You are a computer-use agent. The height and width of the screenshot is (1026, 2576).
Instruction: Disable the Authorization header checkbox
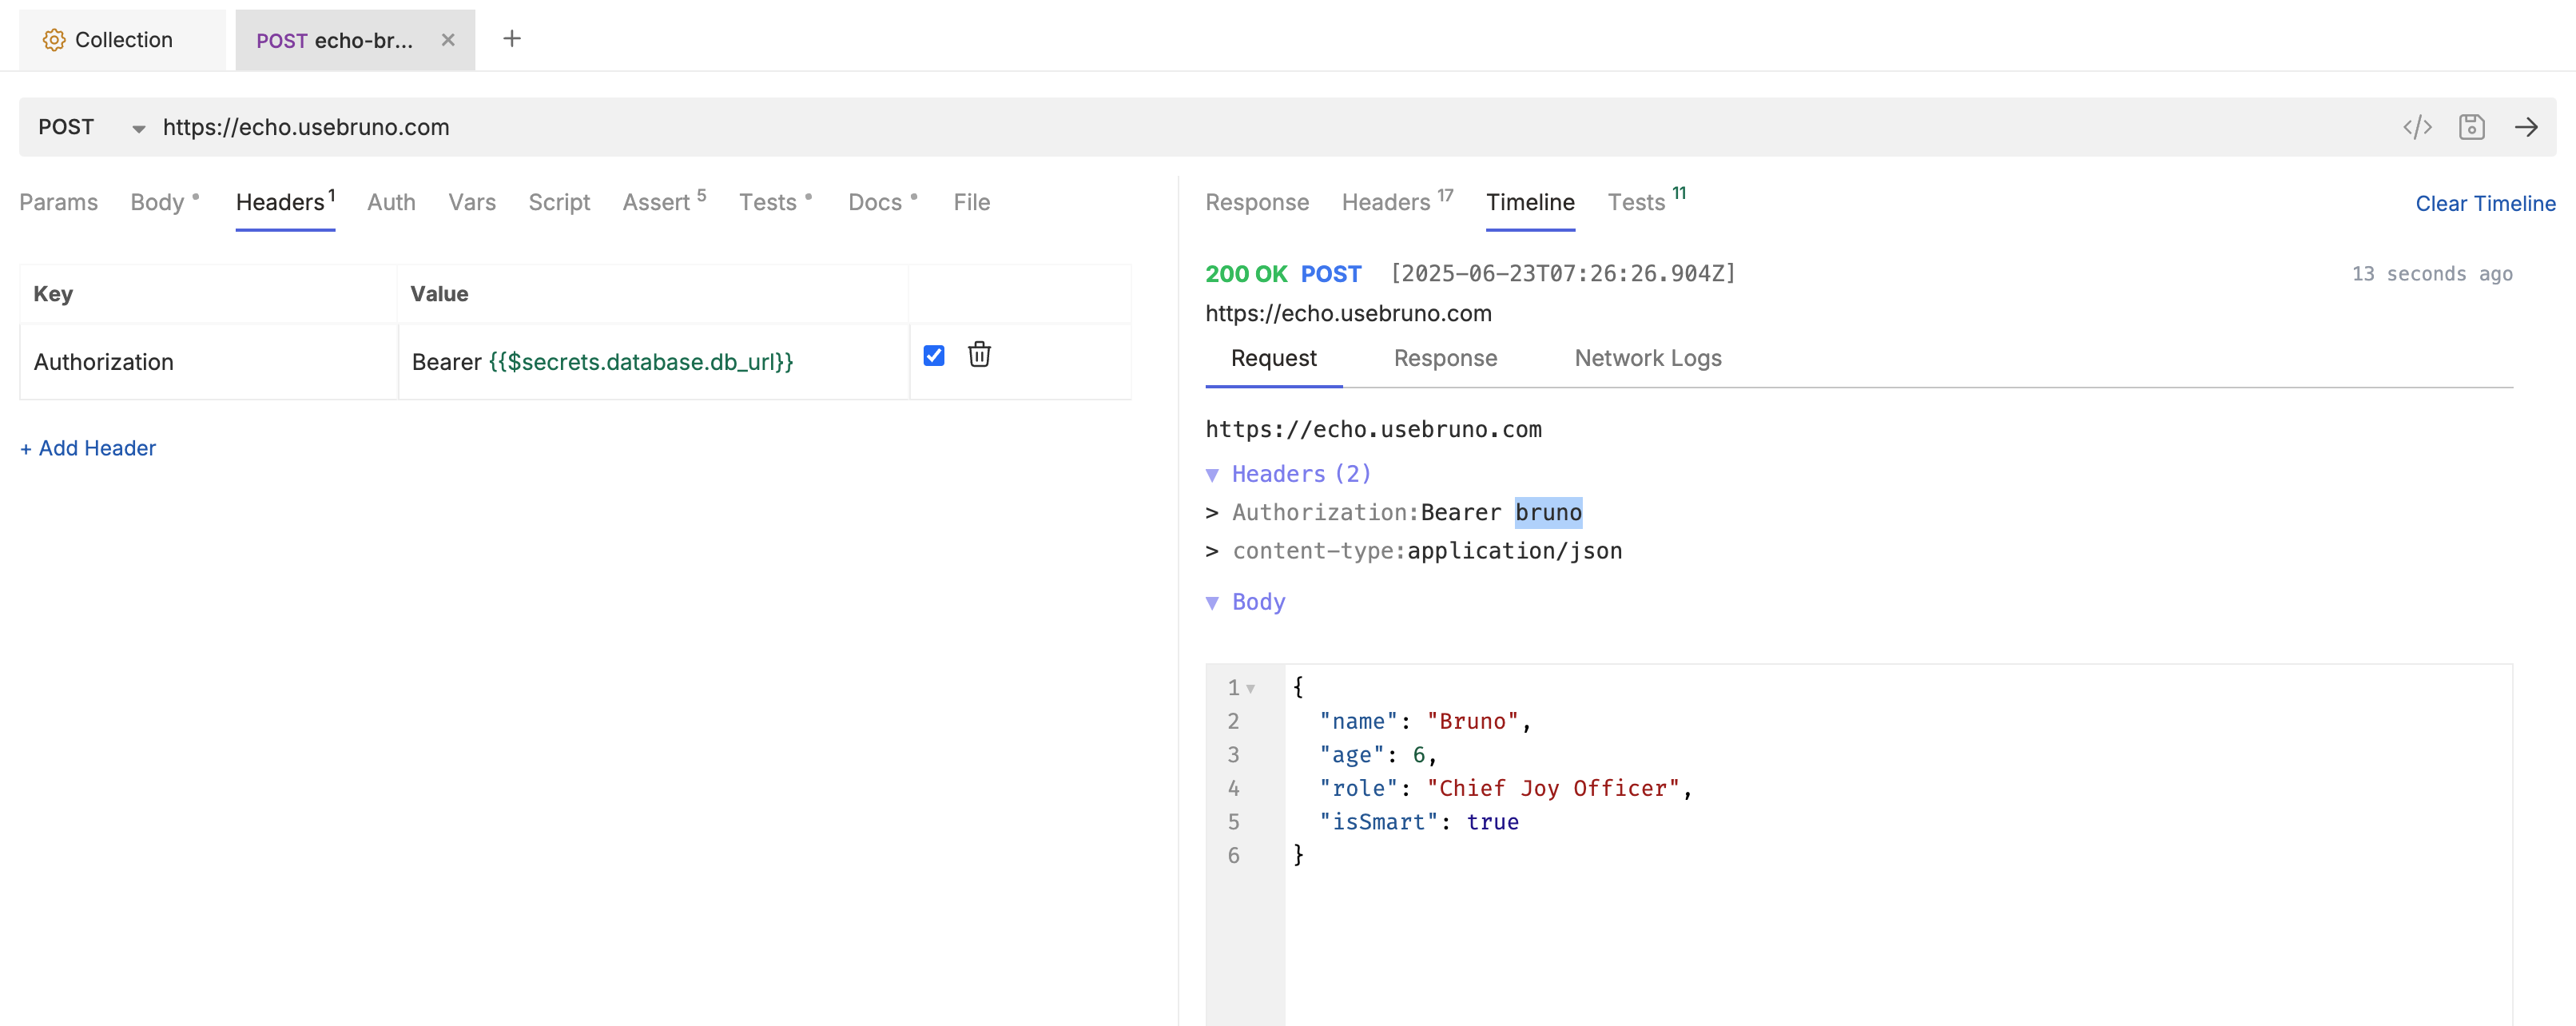click(934, 355)
